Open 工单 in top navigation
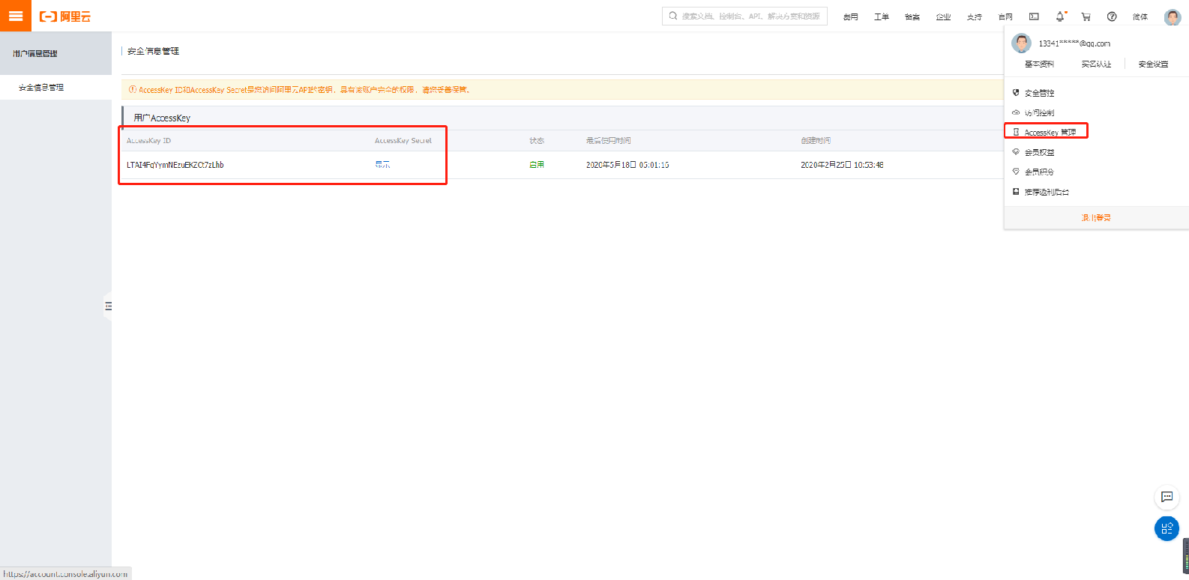 tap(881, 17)
